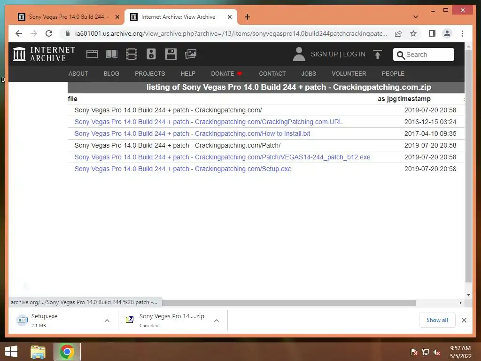Click the address bar URL
The width and height of the screenshot is (481, 361).
point(231,33)
